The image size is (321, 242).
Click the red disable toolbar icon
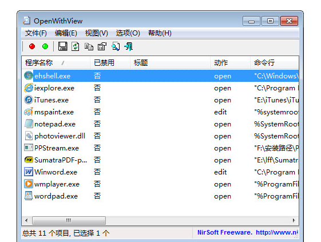[32, 46]
